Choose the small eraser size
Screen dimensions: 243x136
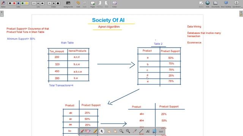[x=49, y=3]
